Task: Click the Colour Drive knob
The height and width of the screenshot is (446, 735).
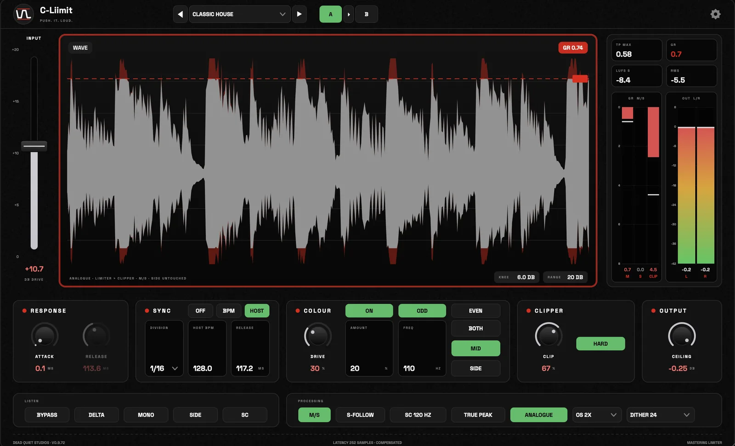Action: coord(317,336)
